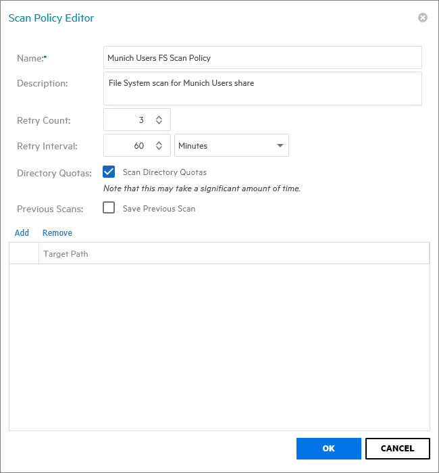Click the Remove link above target list
Image resolution: width=439 pixels, height=473 pixels.
(57, 233)
